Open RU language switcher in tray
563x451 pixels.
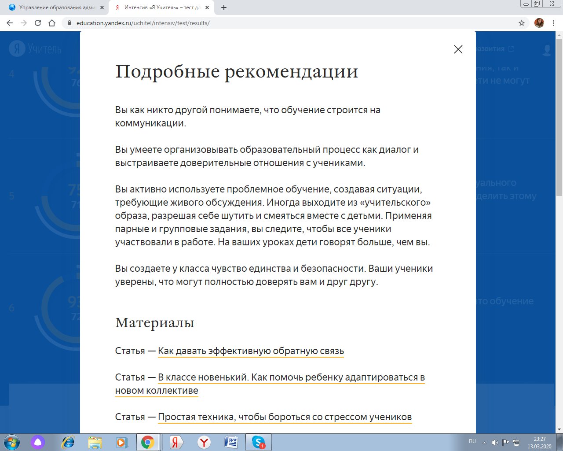click(472, 441)
